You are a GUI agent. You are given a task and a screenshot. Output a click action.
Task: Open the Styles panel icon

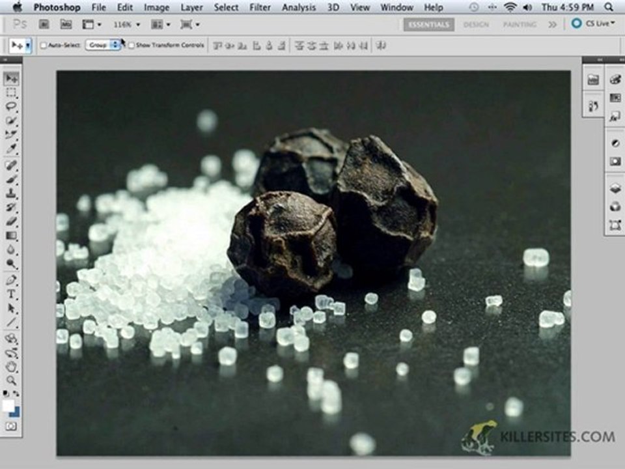pyautogui.click(x=615, y=117)
